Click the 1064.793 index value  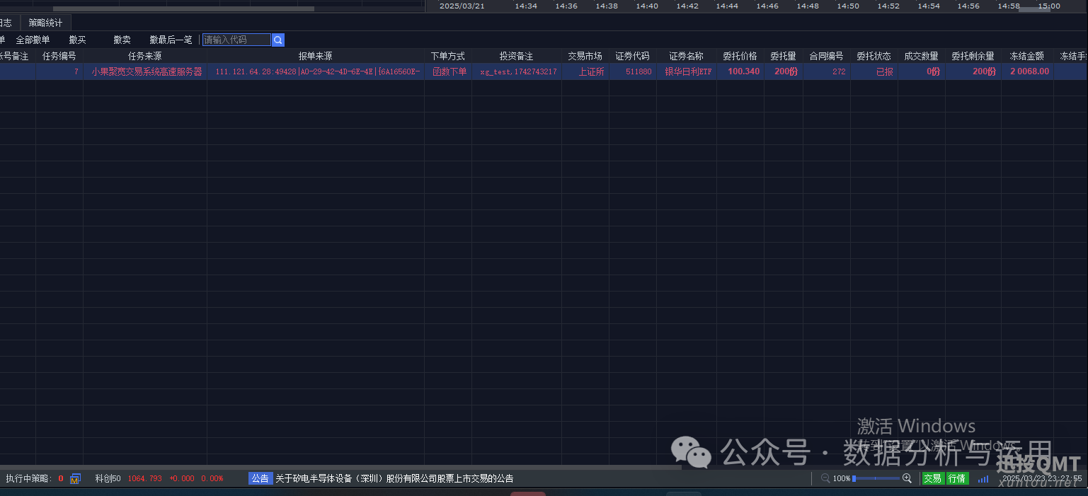coord(145,479)
